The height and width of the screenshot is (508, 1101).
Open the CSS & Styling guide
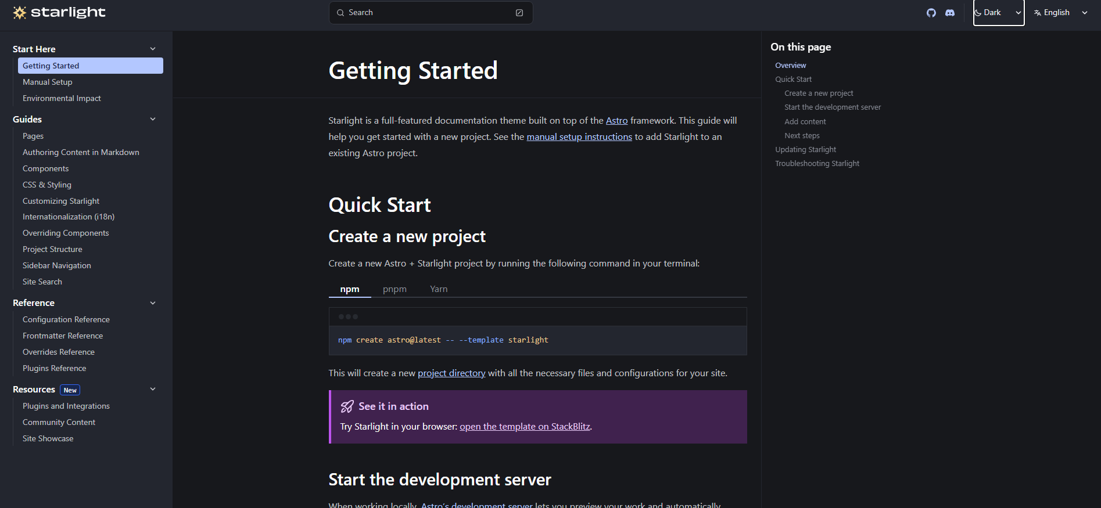click(91, 185)
